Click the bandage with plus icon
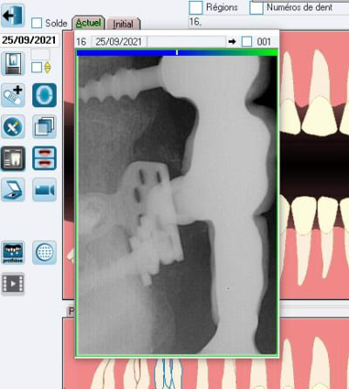 click(x=13, y=95)
